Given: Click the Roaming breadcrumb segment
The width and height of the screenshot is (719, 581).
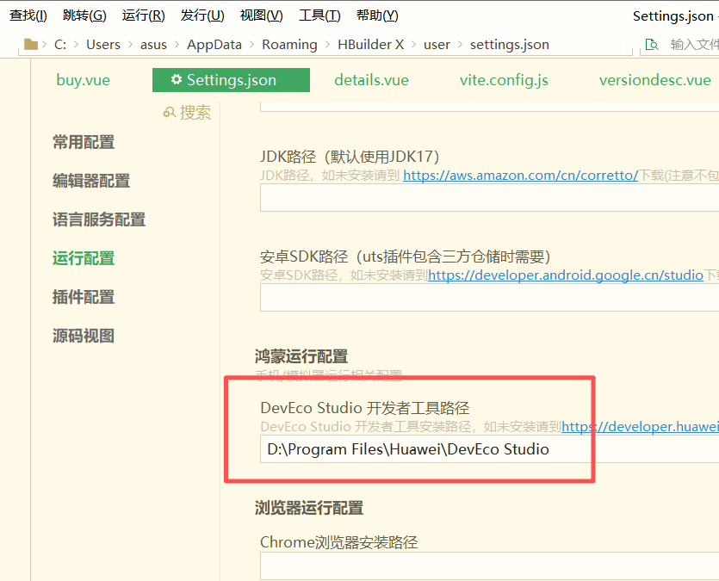Looking at the screenshot, I should [x=289, y=45].
